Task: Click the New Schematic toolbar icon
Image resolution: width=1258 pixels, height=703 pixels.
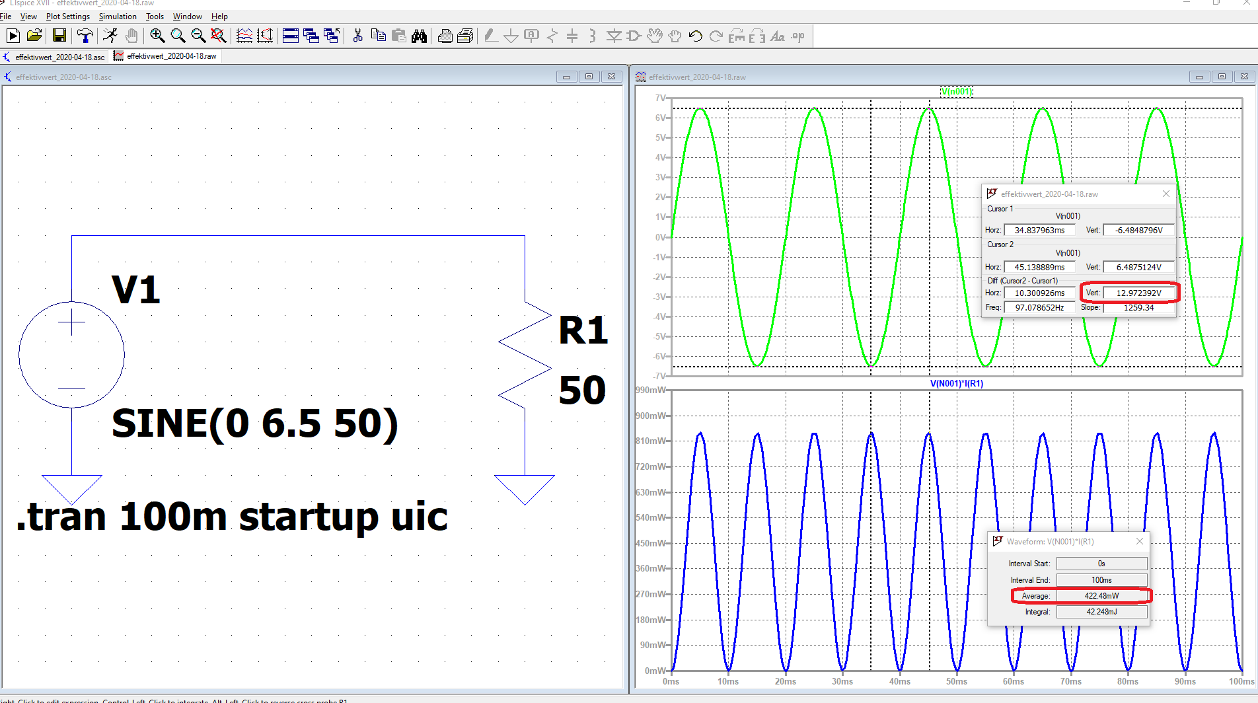Action: [13, 36]
